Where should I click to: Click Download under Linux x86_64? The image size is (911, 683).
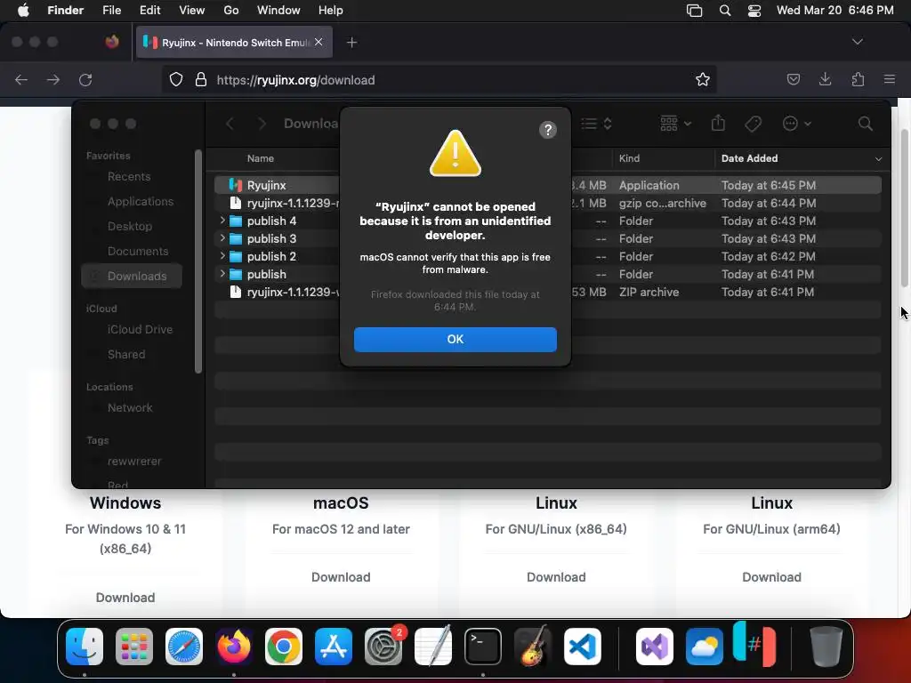click(556, 576)
